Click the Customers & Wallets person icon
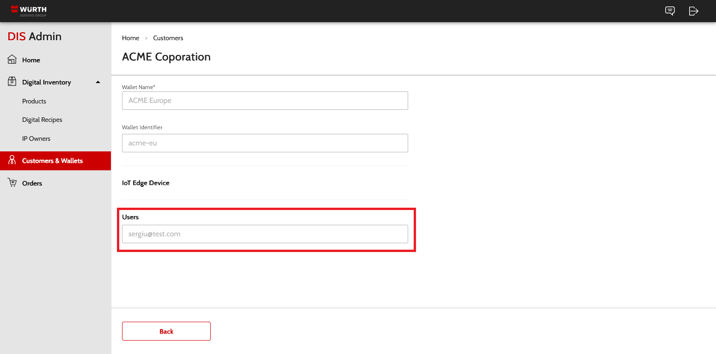 pos(12,161)
